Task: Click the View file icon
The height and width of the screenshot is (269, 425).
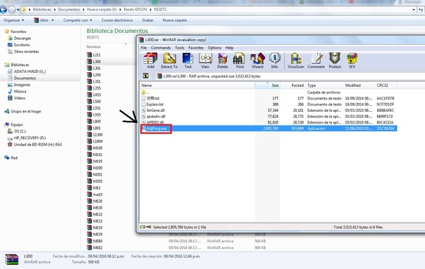Action: [x=205, y=60]
